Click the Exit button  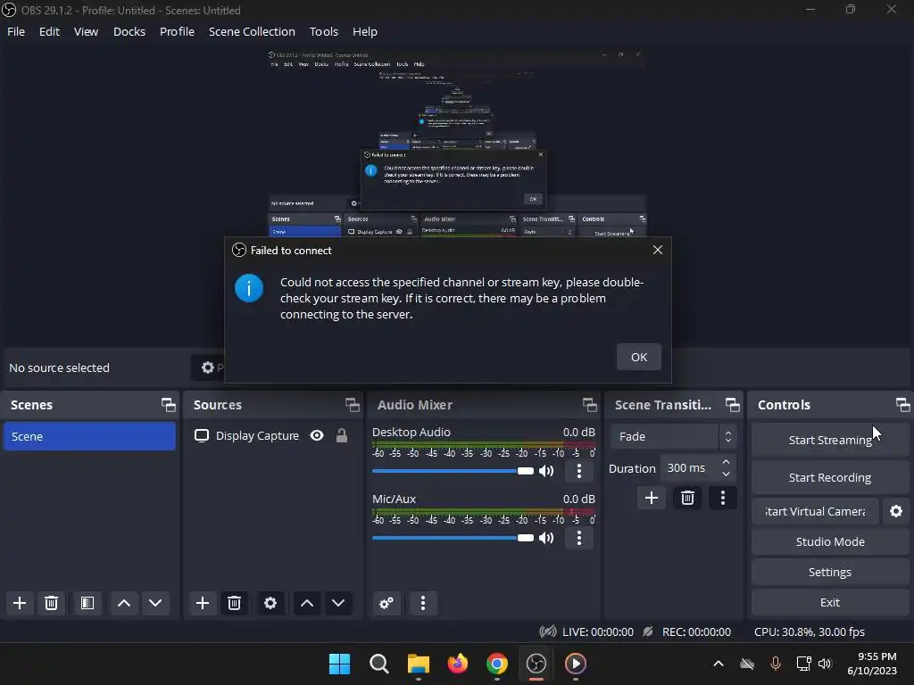click(x=830, y=602)
